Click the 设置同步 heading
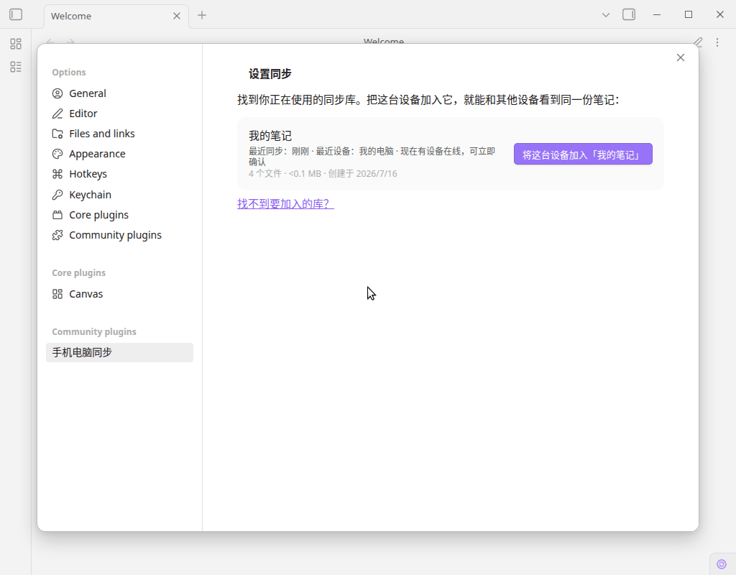 click(270, 74)
